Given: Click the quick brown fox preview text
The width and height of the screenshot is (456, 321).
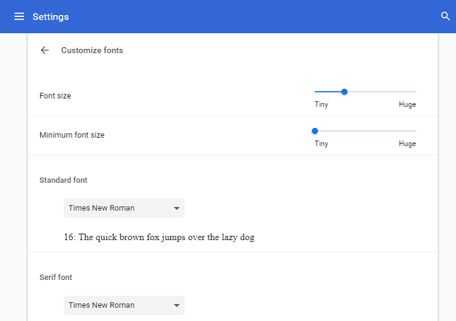Looking at the screenshot, I should tap(159, 237).
